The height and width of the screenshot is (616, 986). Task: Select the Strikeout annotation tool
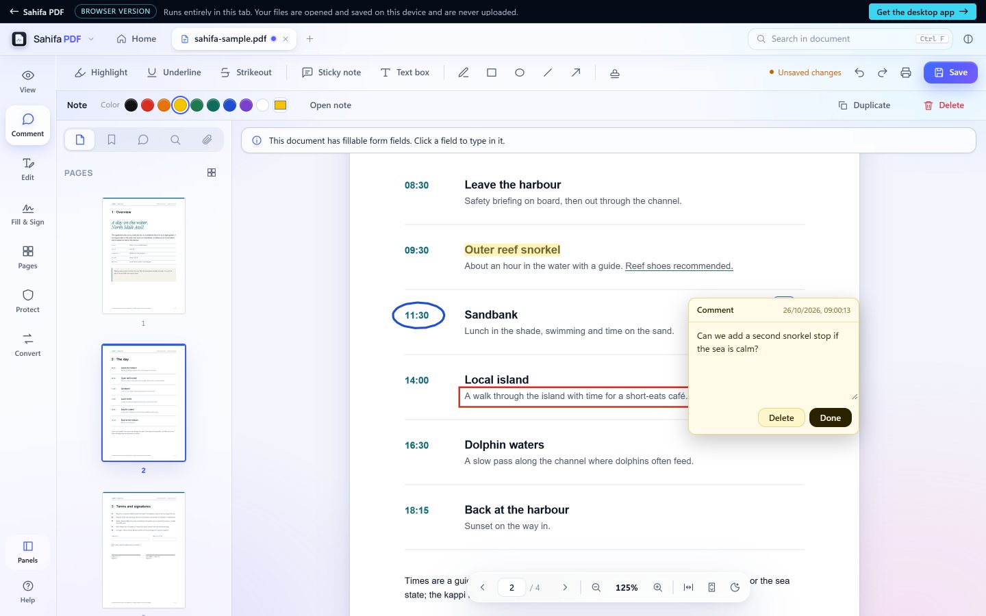(246, 73)
